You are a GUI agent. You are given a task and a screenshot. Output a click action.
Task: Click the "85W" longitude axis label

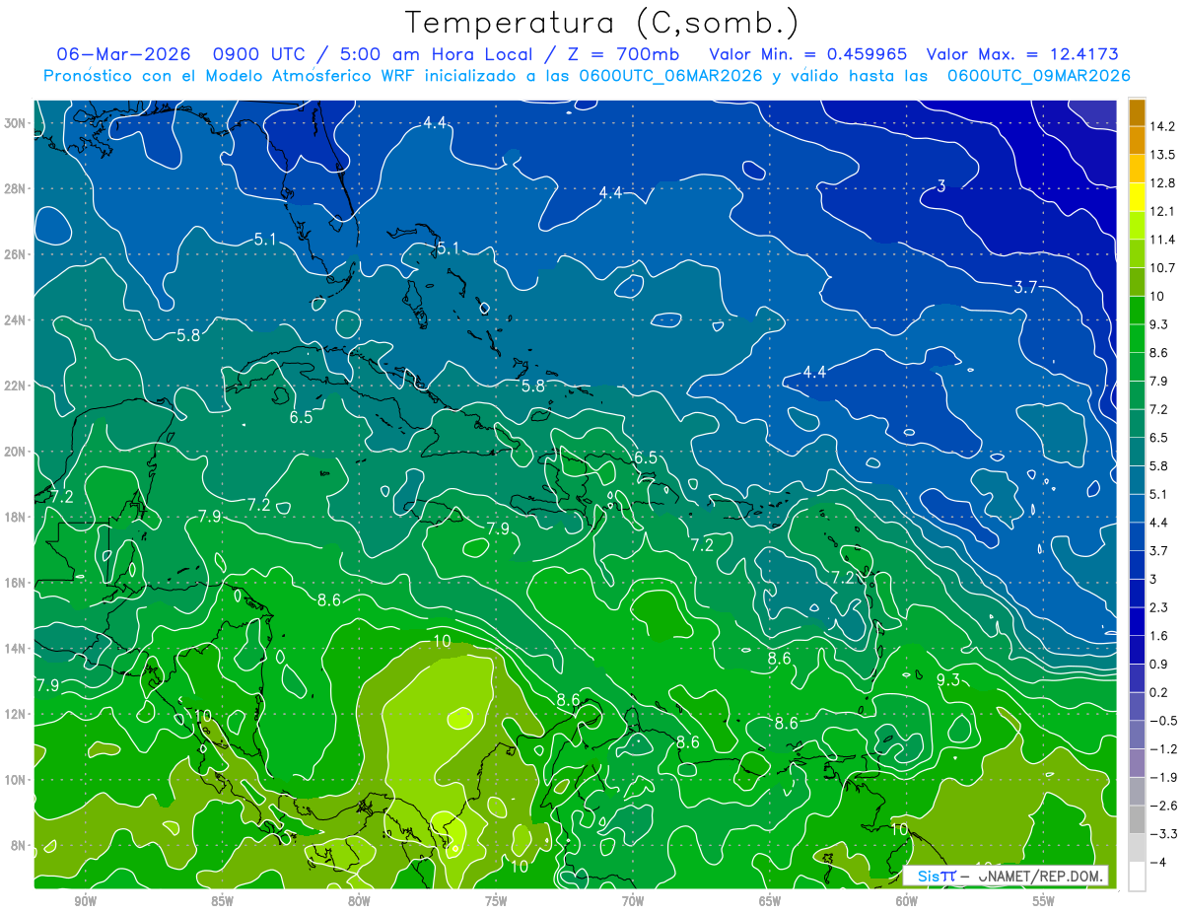click(223, 901)
